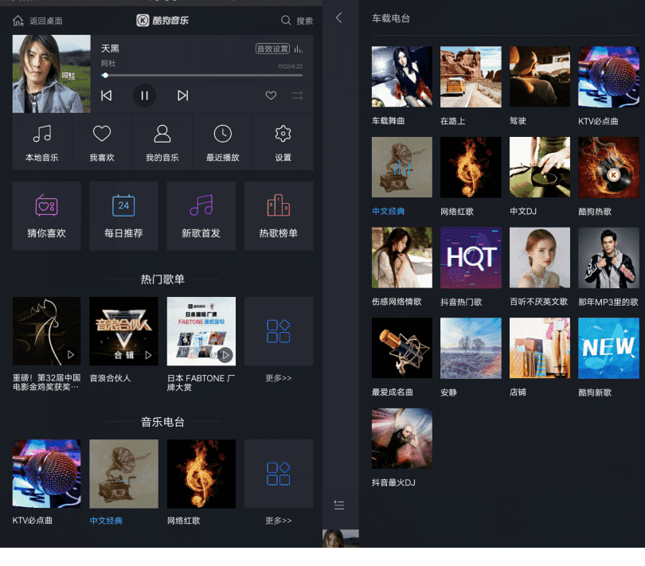Click the song progress bar
This screenshot has height=566, width=645.
(202, 76)
